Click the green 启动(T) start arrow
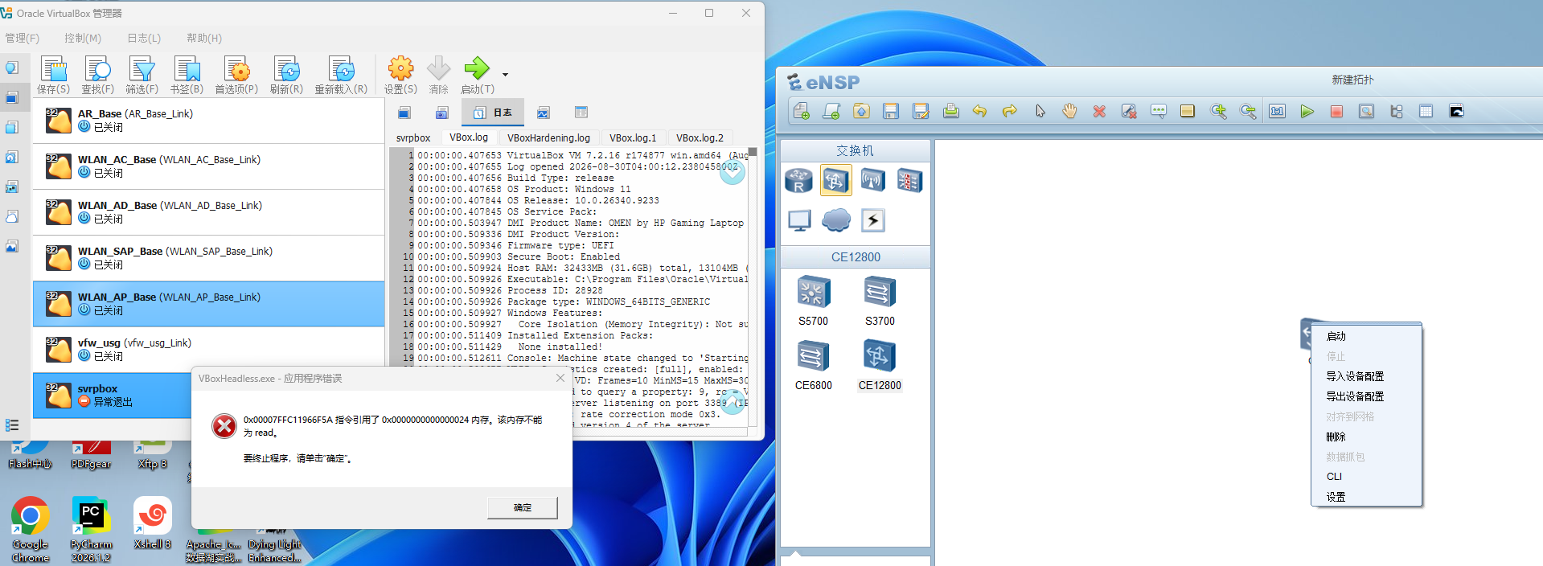1543x566 pixels. pyautogui.click(x=477, y=76)
